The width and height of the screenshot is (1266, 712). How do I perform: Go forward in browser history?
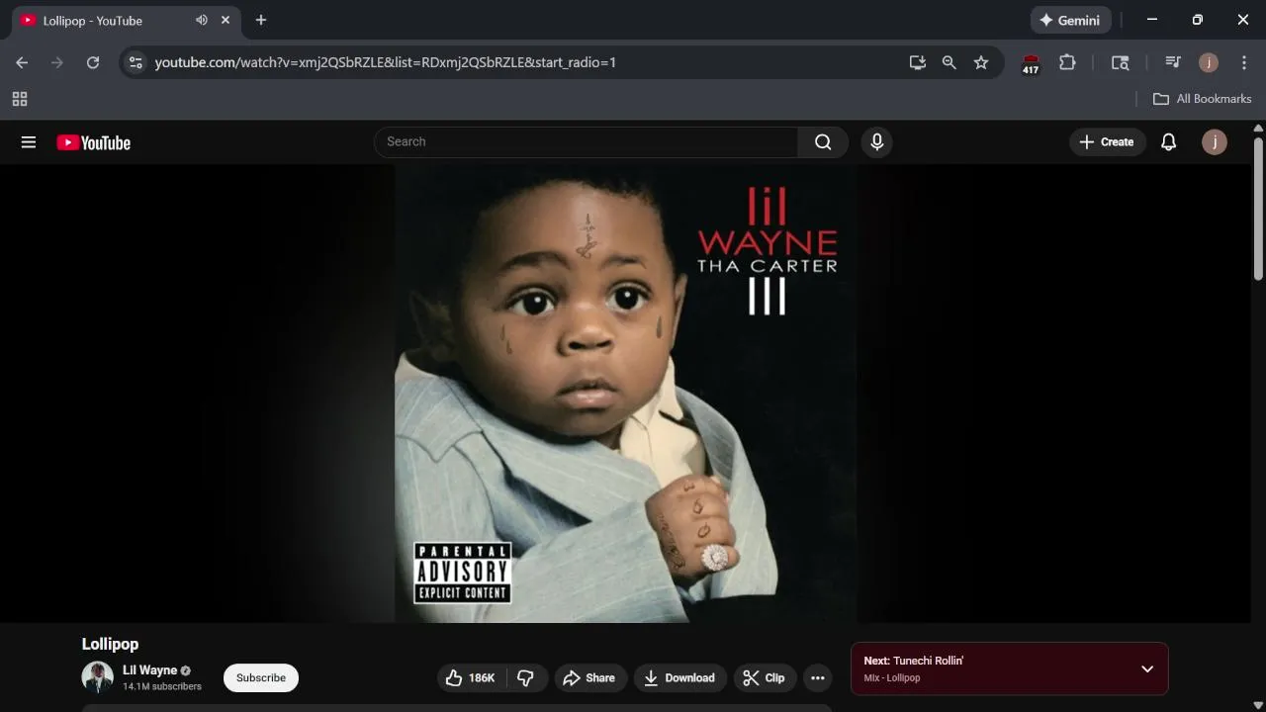click(x=57, y=62)
